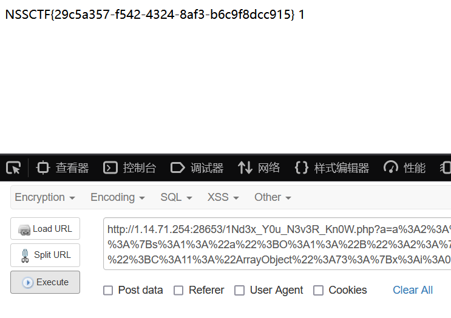
Task: Open the Inspector (查看器) icon
Action: point(43,167)
